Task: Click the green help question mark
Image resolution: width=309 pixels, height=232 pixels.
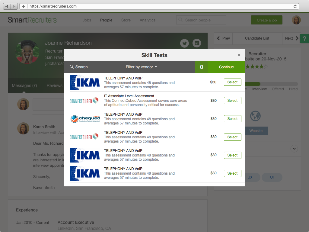Action: 304,38
